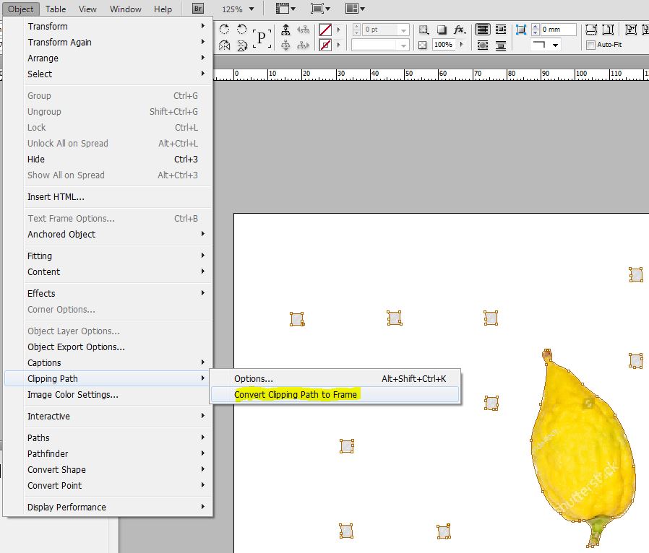This screenshot has width=649, height=553.
Task: Open the Table menu
Action: (x=56, y=9)
